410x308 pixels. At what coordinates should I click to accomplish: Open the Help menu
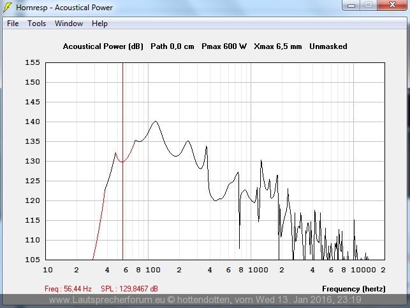pos(99,24)
